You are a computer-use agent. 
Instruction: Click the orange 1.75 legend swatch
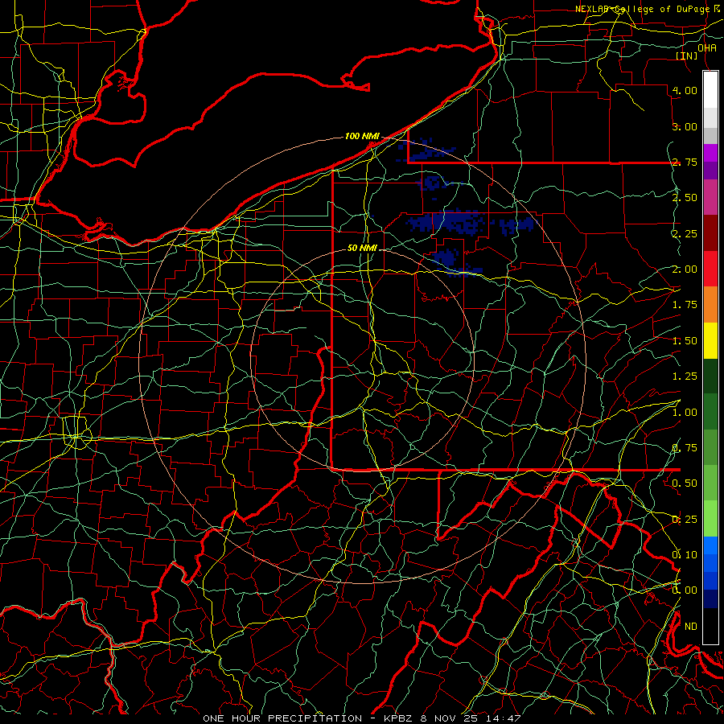[710, 304]
